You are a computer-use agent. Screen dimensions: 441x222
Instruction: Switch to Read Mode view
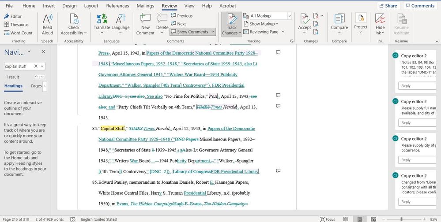point(346,219)
